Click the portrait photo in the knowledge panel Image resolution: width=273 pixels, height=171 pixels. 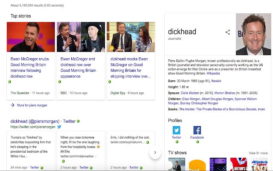click(x=253, y=34)
